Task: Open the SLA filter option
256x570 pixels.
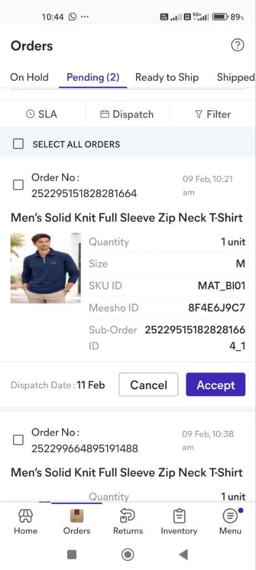Action: click(x=42, y=114)
